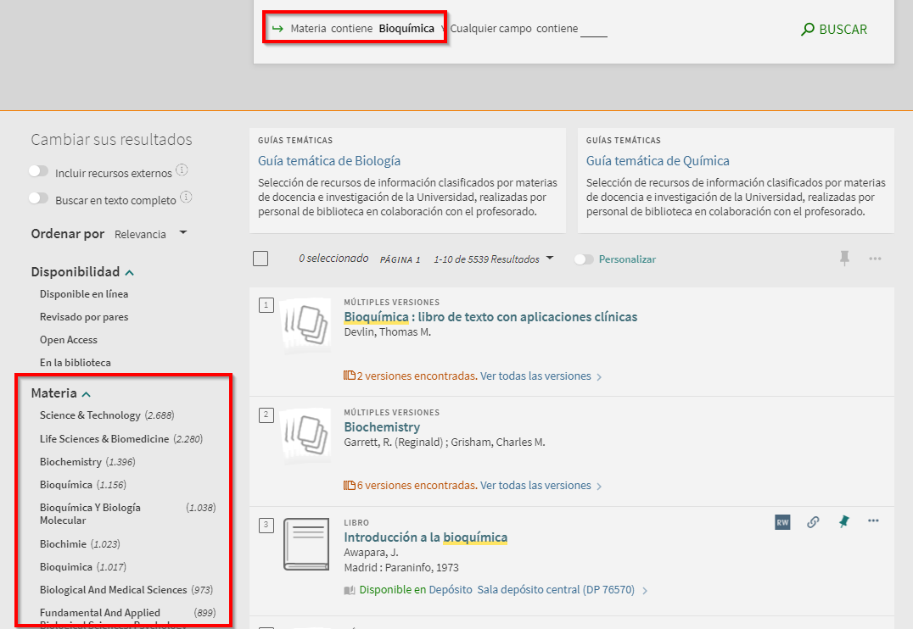Viewport: 913px width, 629px height.
Task: Collapse the Materia filter section
Action: click(87, 394)
